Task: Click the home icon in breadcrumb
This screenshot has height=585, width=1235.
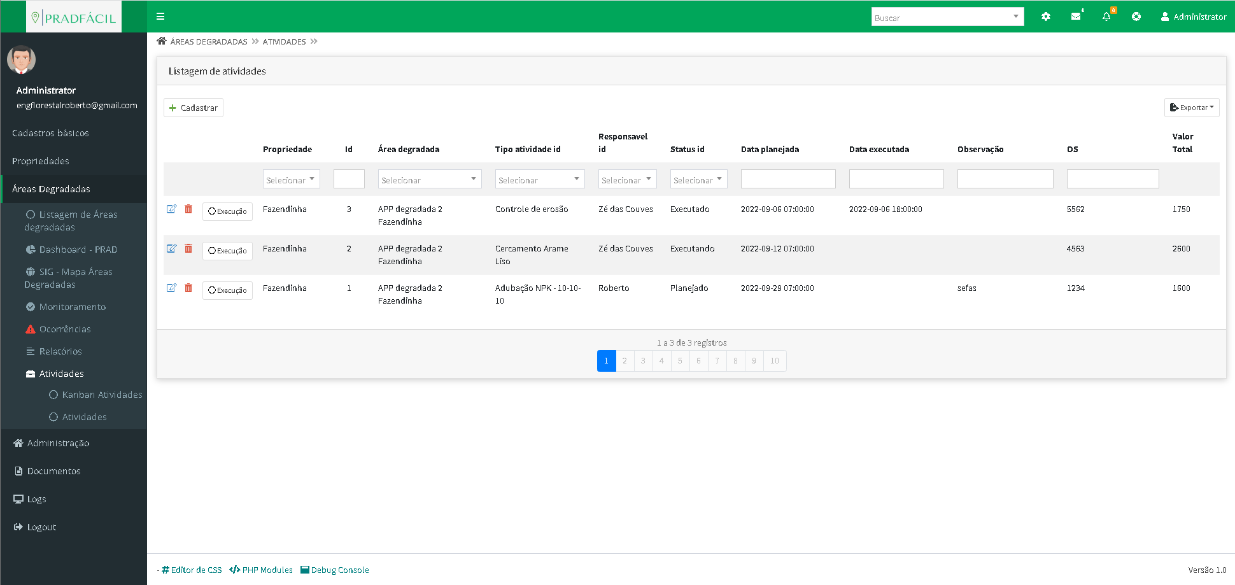Action: tap(162, 41)
